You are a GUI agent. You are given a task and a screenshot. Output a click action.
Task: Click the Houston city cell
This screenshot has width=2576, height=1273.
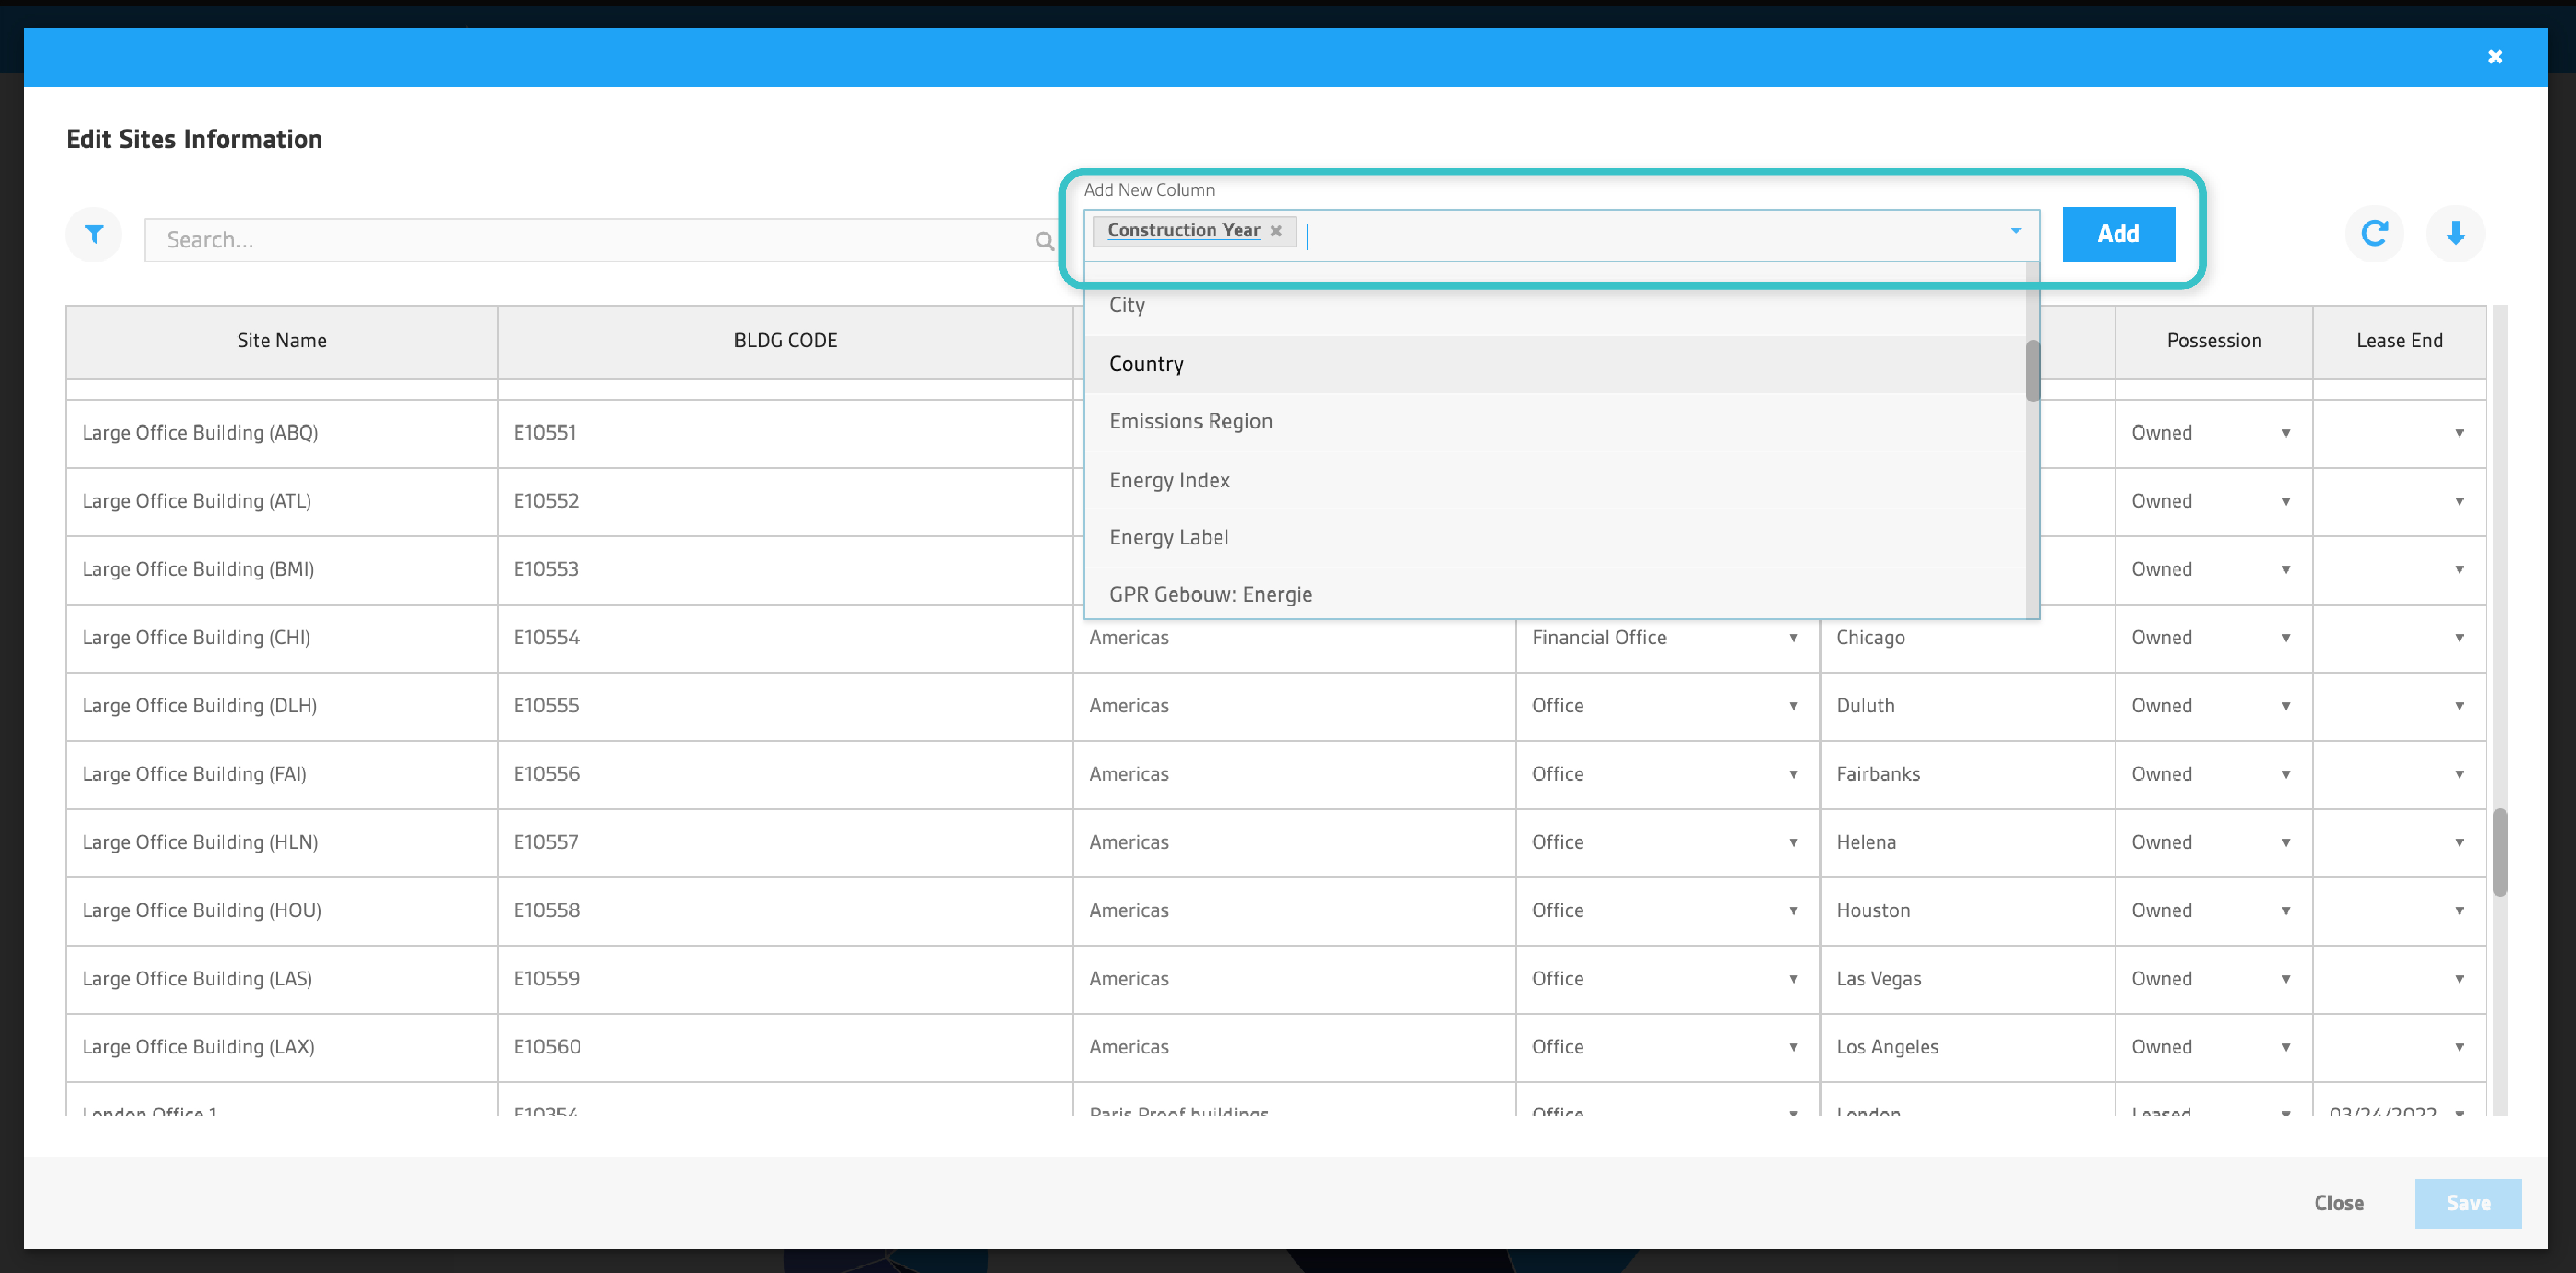[1967, 911]
